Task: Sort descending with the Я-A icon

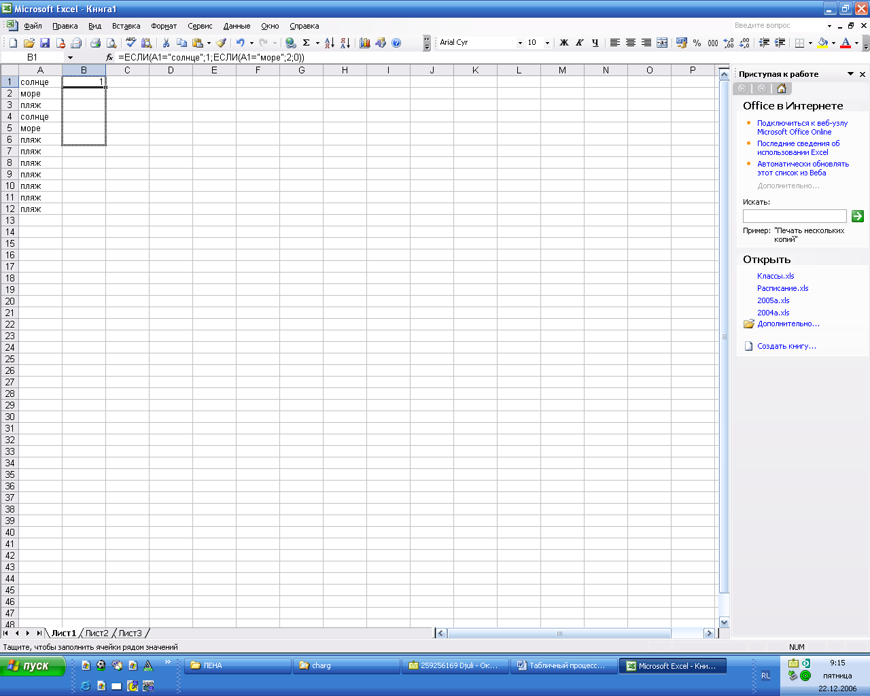Action: 345,43
